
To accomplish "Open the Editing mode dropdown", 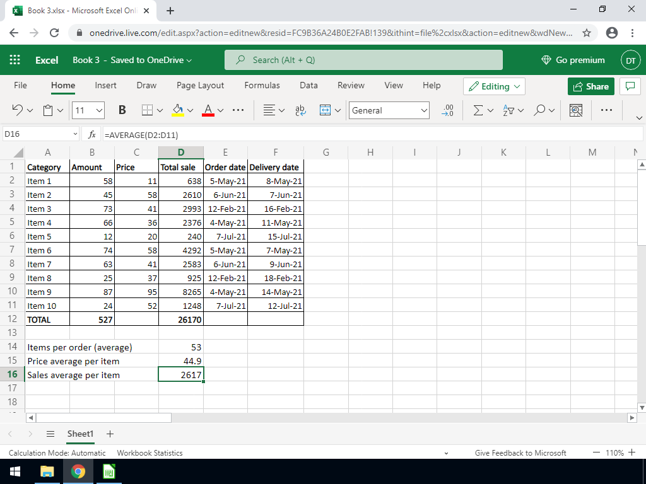I will point(494,86).
